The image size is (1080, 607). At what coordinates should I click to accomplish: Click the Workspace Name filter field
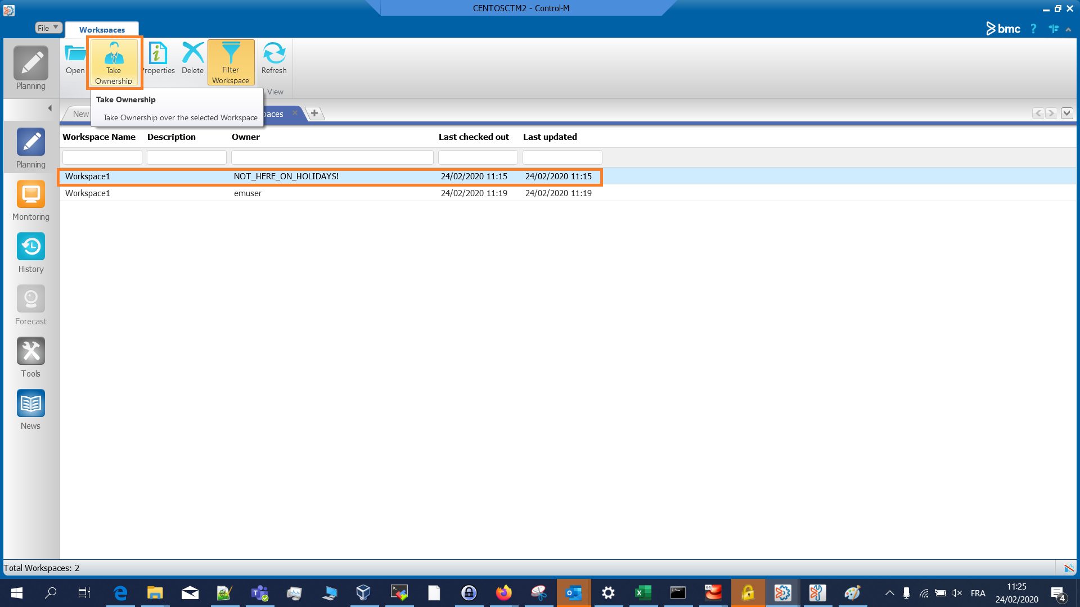[102, 157]
